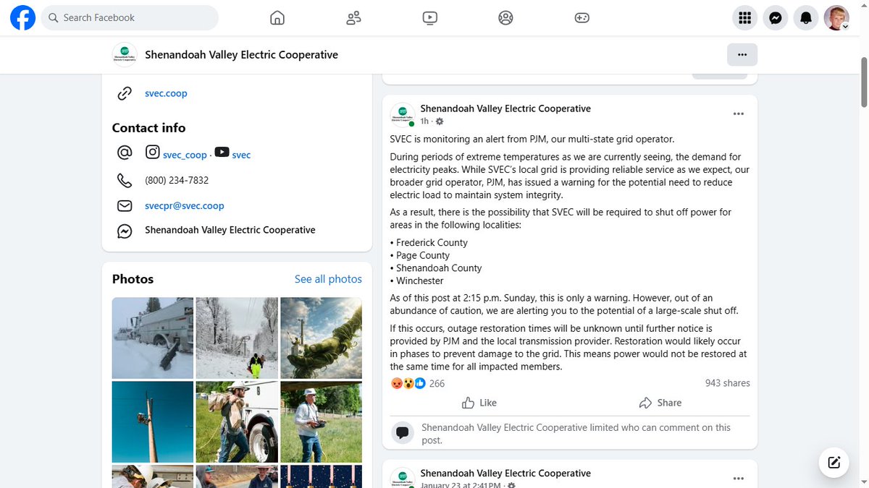The image size is (869, 488).
Task: Click the Shenandoah Valley Electric Cooperative Messenger contact
Action: [x=230, y=230]
